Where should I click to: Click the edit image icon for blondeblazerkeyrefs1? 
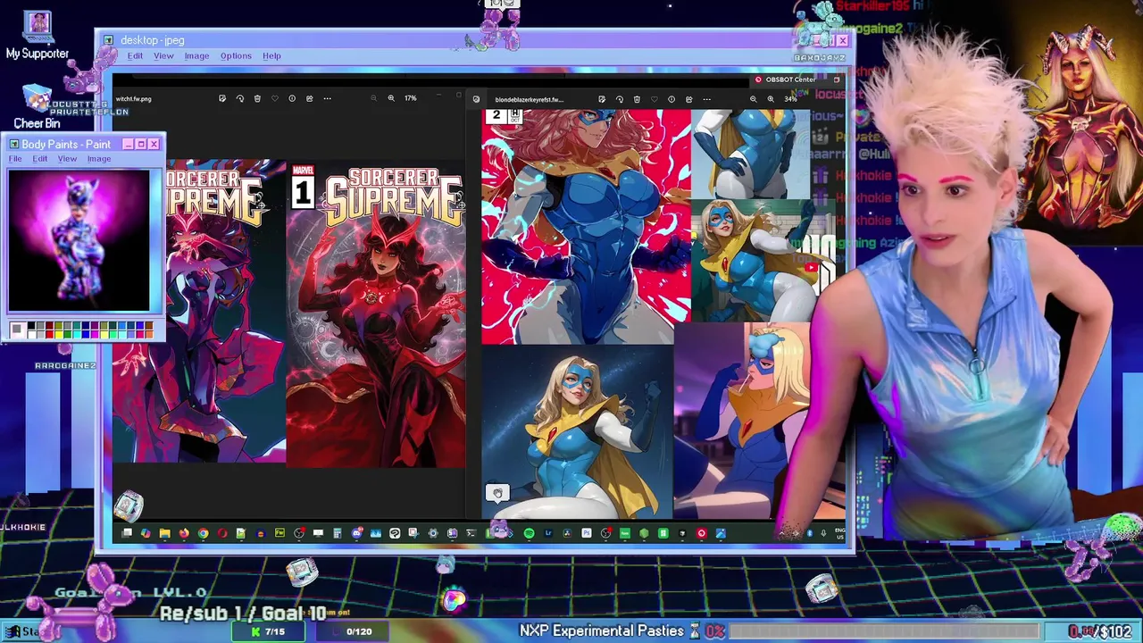coord(602,99)
